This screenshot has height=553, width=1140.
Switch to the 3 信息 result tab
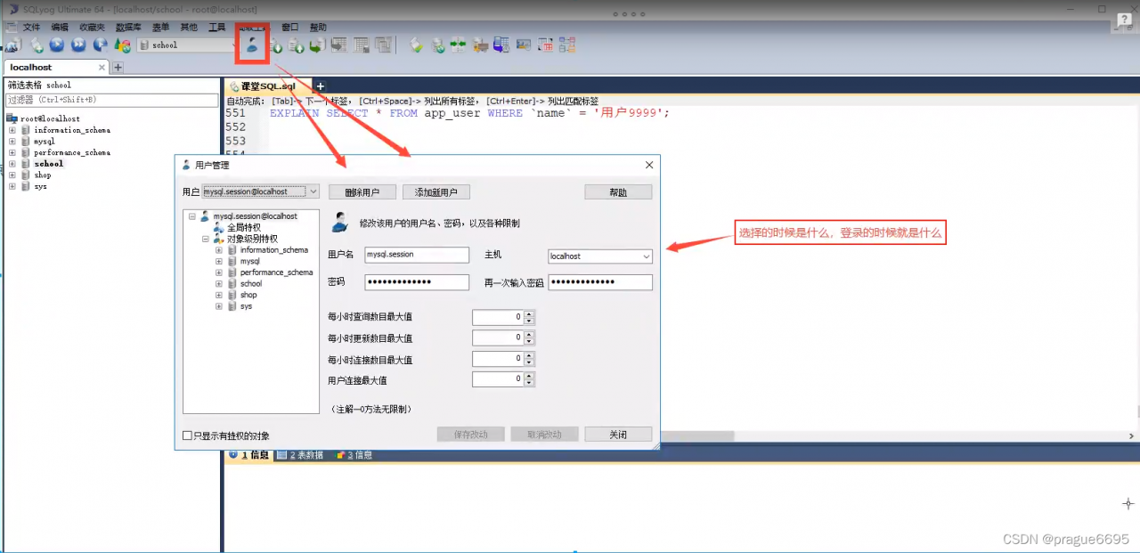click(x=354, y=455)
